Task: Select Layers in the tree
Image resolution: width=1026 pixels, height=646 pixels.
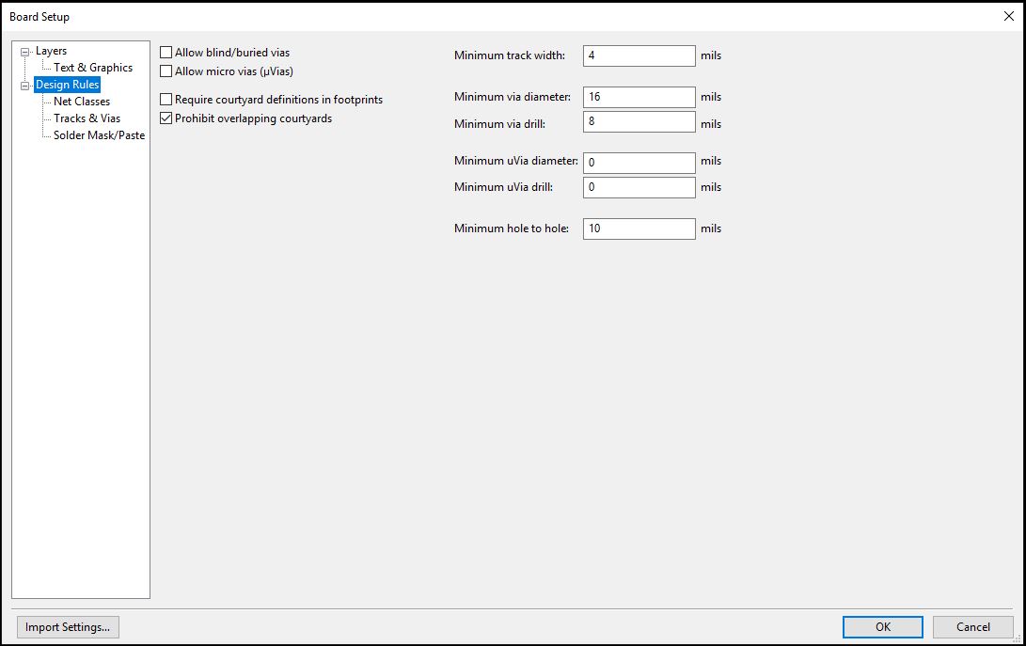Action: click(x=51, y=51)
